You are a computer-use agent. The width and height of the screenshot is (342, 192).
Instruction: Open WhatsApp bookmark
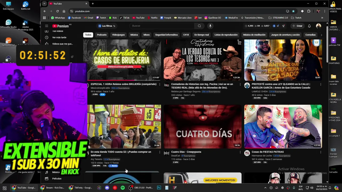58,18
